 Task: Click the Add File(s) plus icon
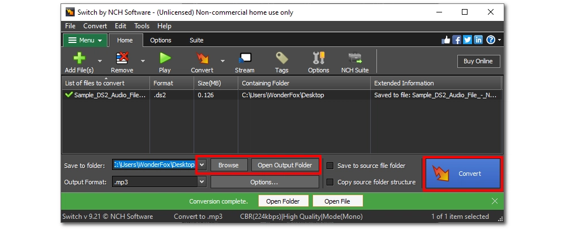[79, 58]
